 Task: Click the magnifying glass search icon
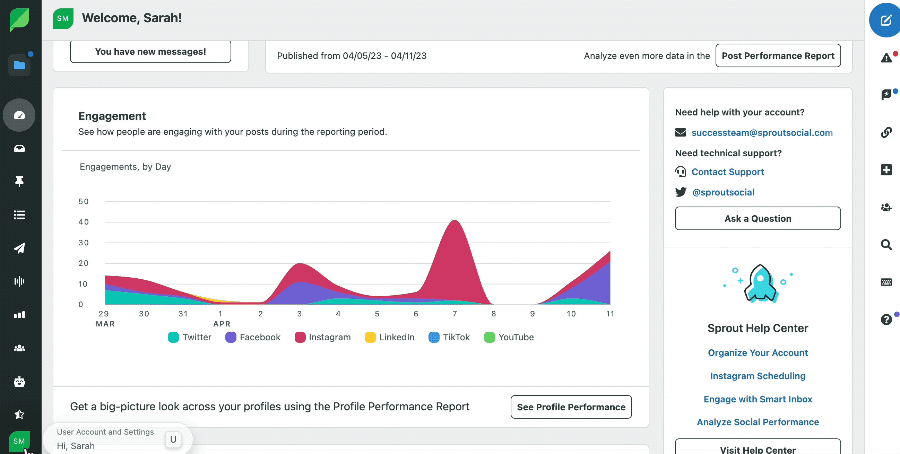[x=886, y=244]
